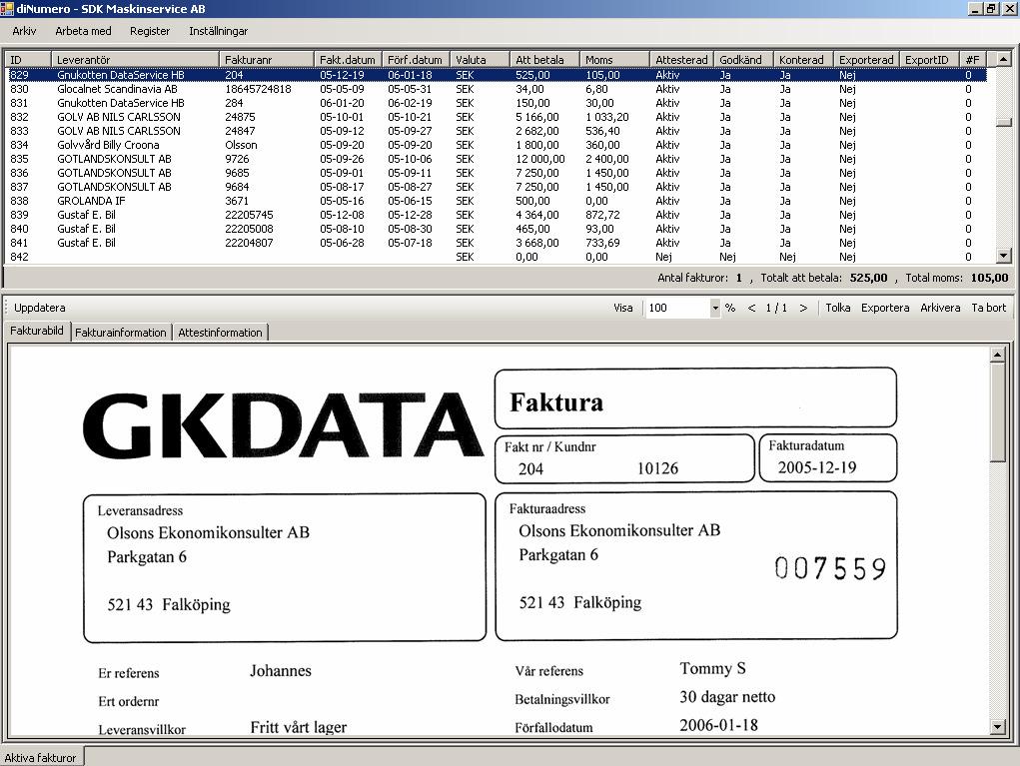Open the zoom percentage dropdown arrow
This screenshot has height=766, width=1020.
(x=715, y=309)
